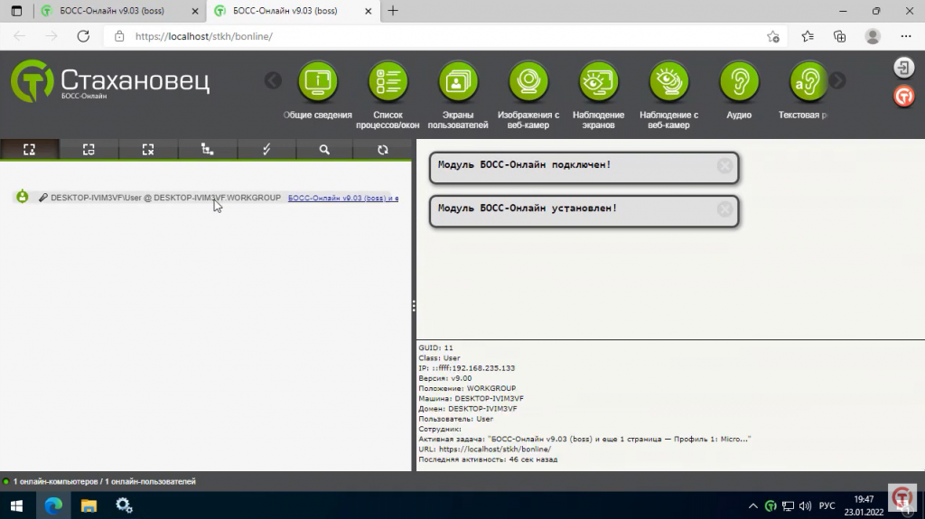The height and width of the screenshot is (519, 925).
Task: Click the search magnifier toolbar button
Action: pos(324,149)
